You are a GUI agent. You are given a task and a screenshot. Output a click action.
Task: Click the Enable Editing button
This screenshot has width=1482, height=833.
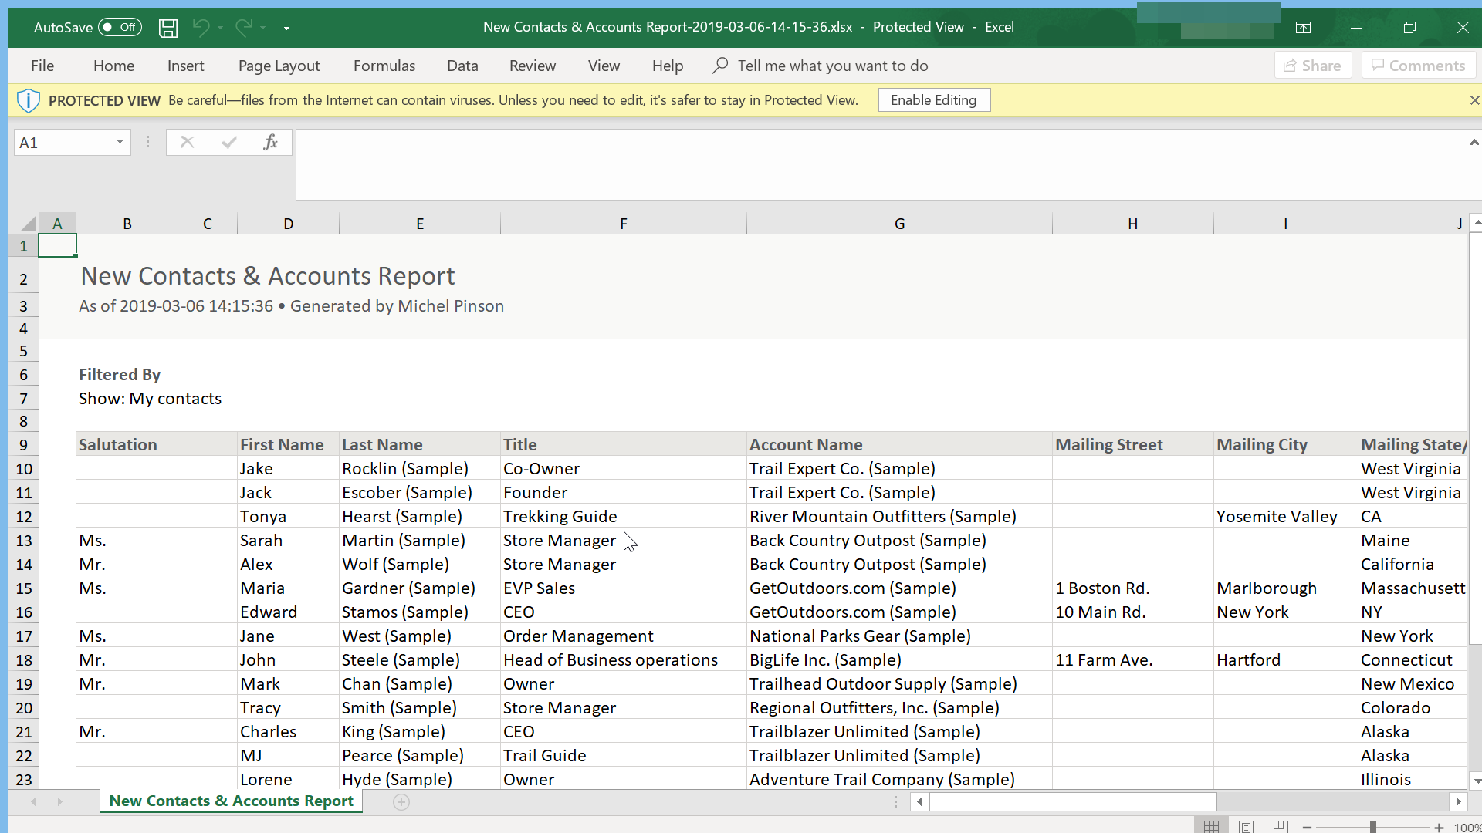934,99
